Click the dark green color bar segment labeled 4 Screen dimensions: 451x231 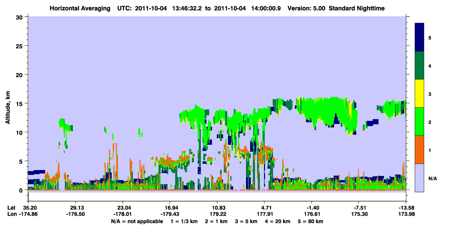click(419, 65)
